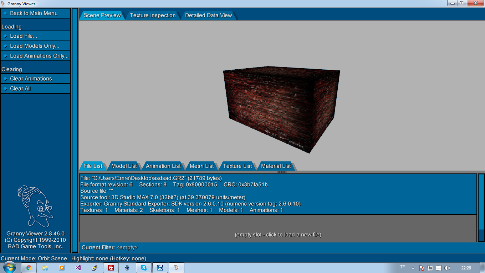Screen dimensions: 485x273
Task: Open Skype from the taskbar
Action: point(144,268)
